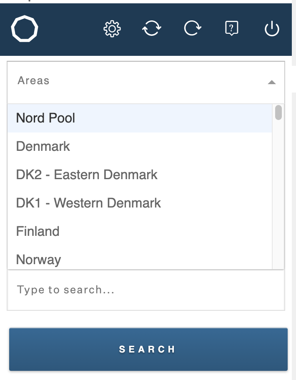Collapse the Areas list using the up arrow

pos(272,82)
